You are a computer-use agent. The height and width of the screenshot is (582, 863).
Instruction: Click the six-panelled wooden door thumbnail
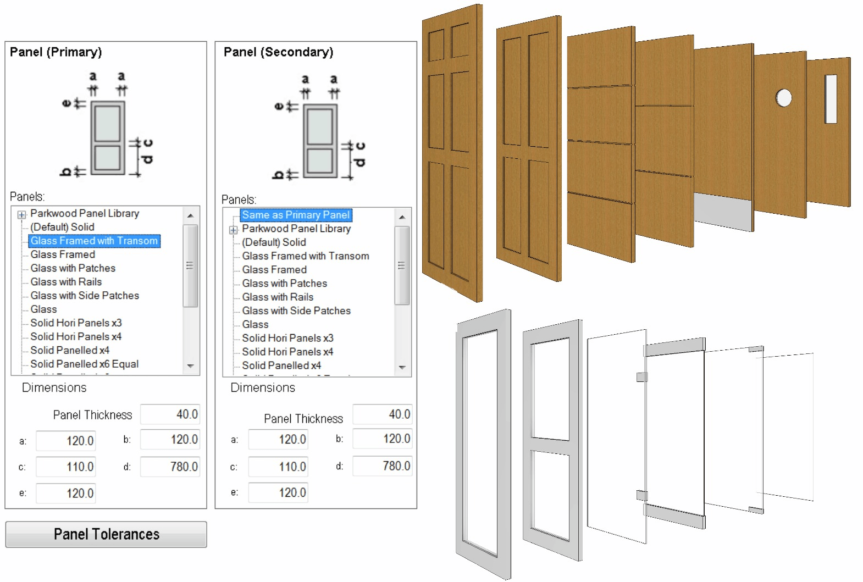click(x=452, y=154)
